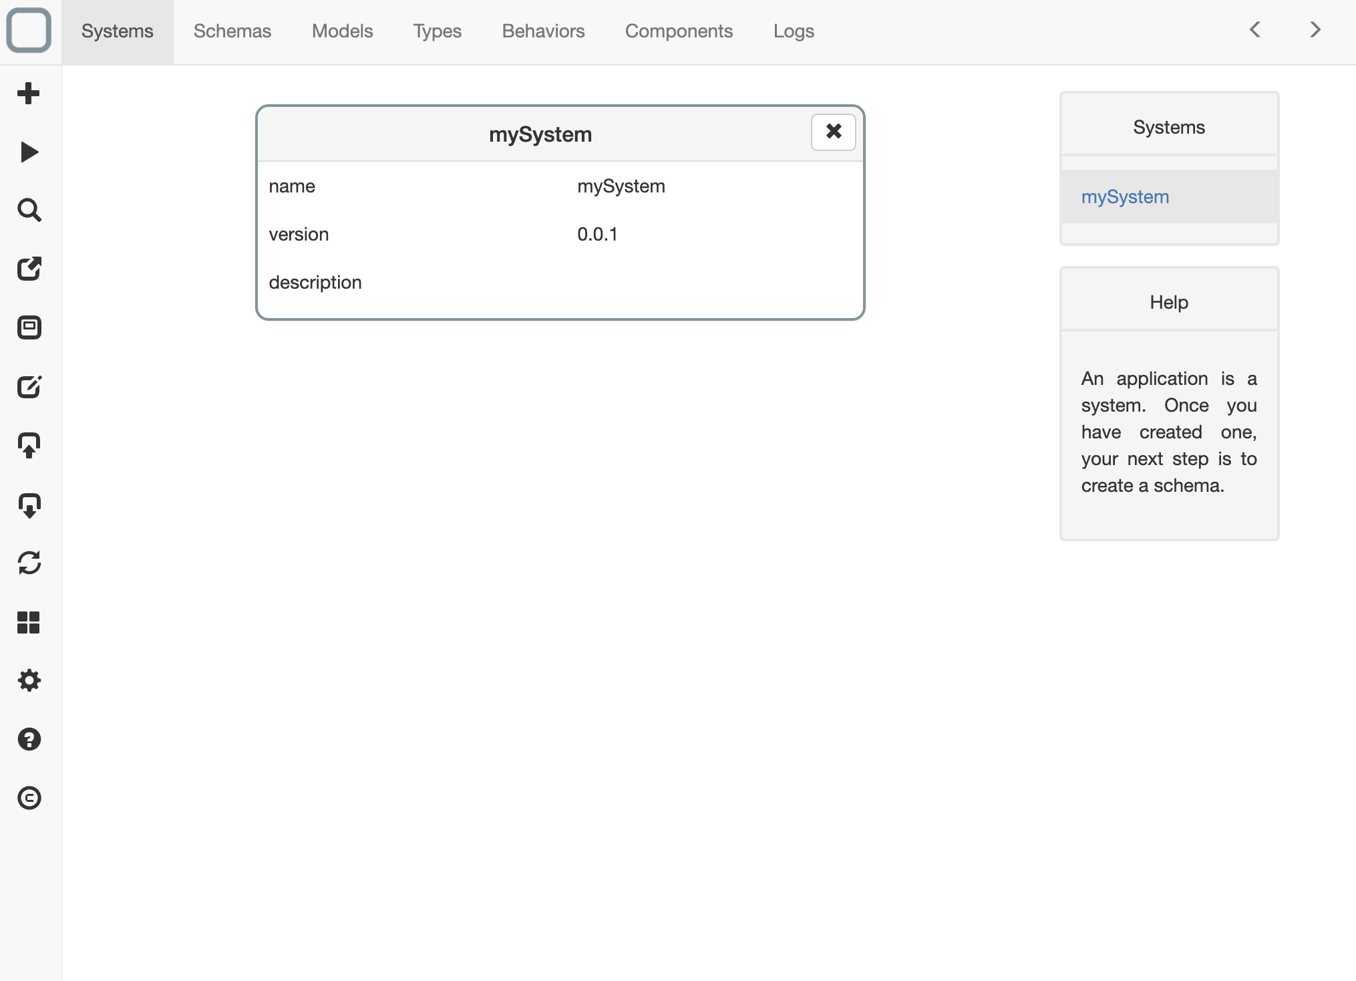Navigate back with left chevron
The height and width of the screenshot is (981, 1356).
click(1255, 30)
